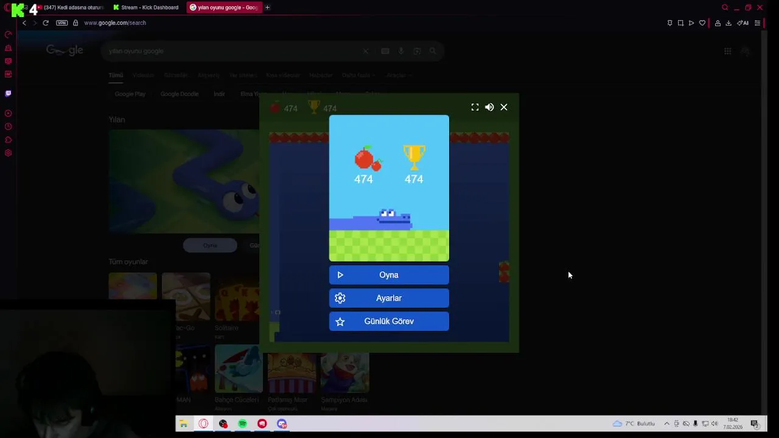Open sidebar extensions cube icon

[8, 140]
